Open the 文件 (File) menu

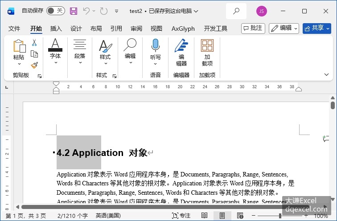tap(14, 29)
